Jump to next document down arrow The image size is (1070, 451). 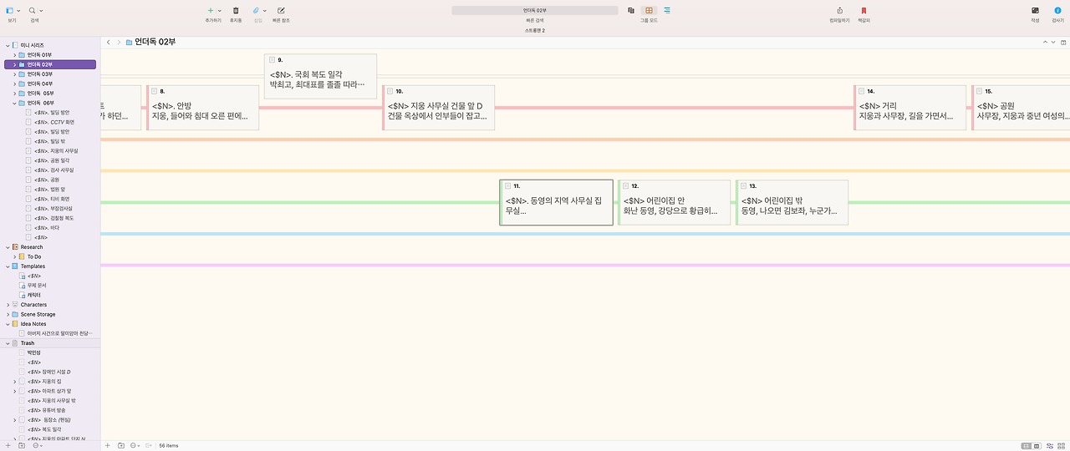1053,42
